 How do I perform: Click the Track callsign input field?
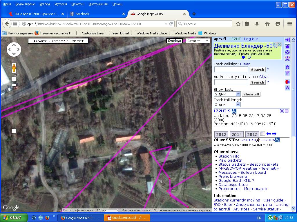coord(231,70)
